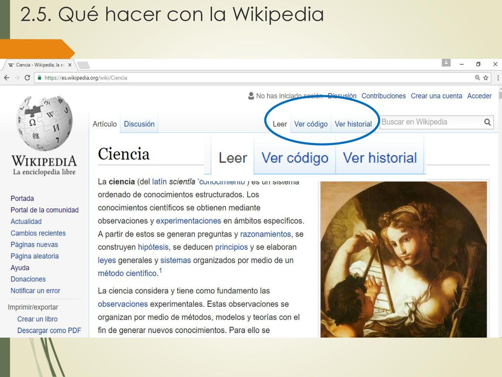Screen dimensions: 502x377
Task: Follow the sistemas link
Action: [x=176, y=260]
